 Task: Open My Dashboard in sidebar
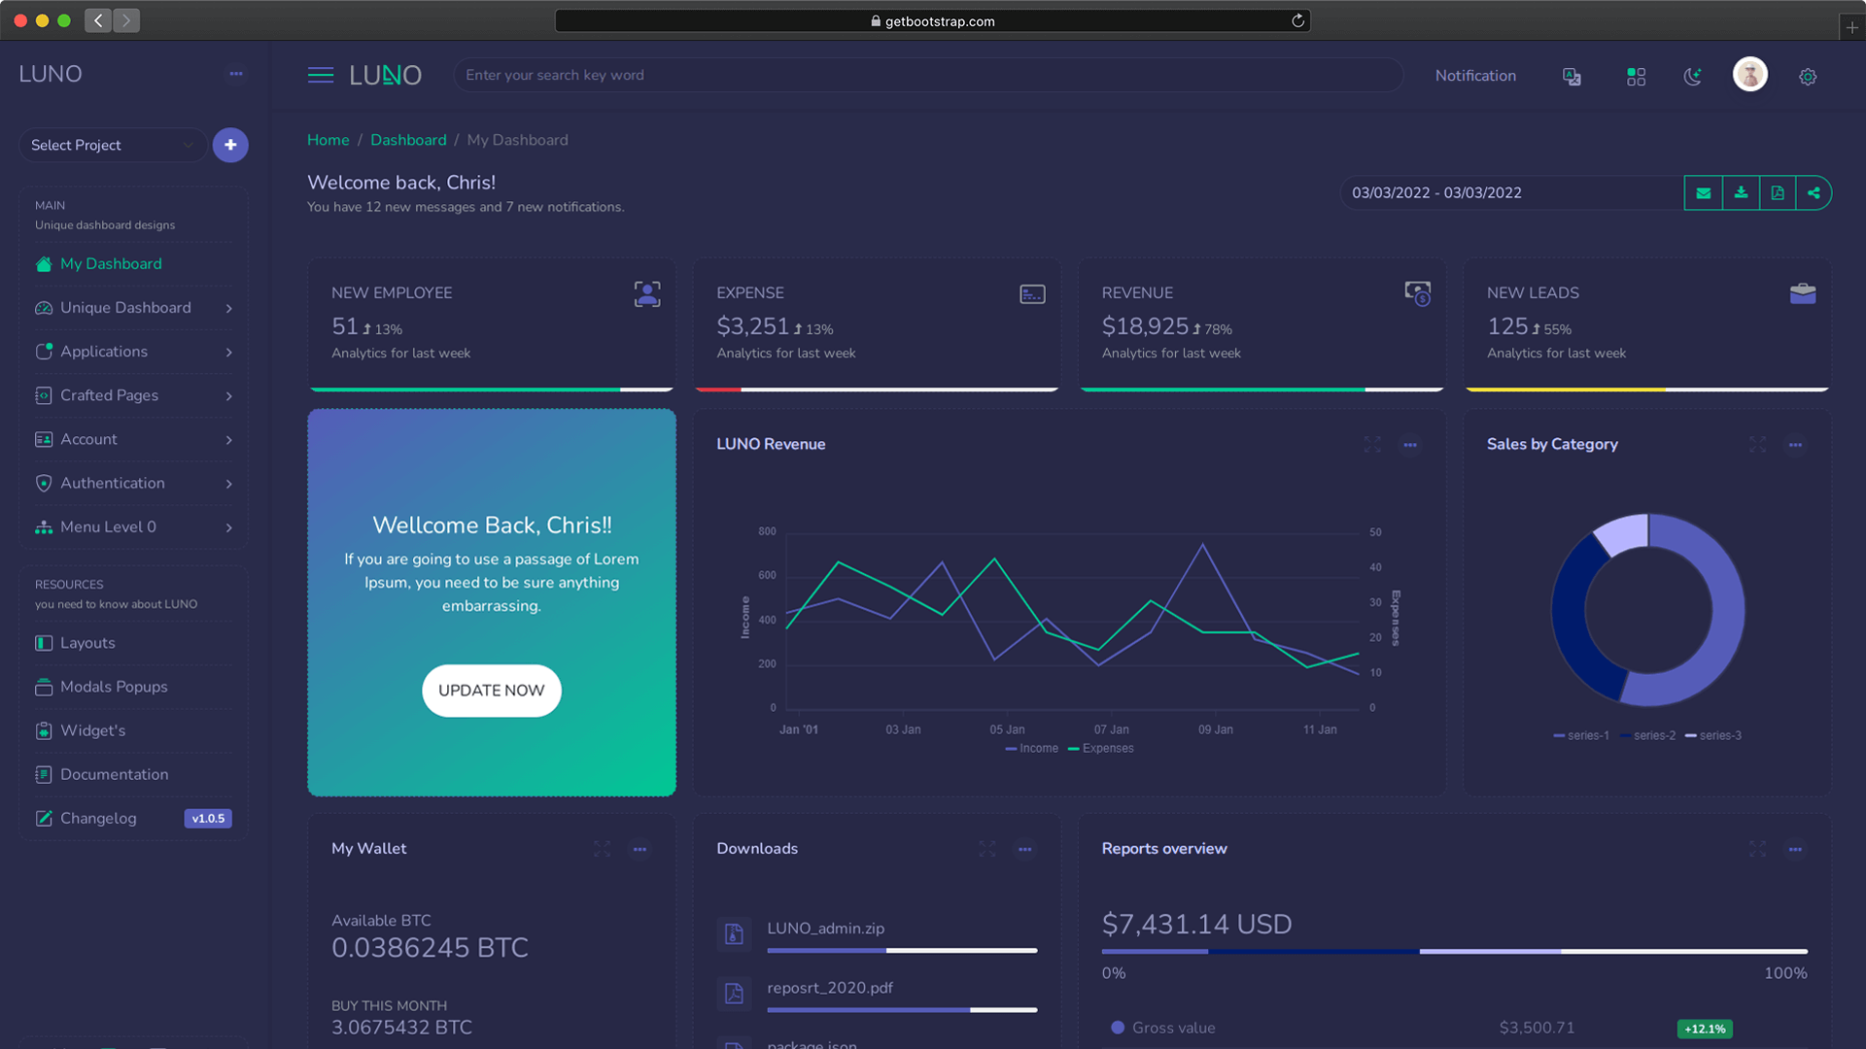pos(111,264)
